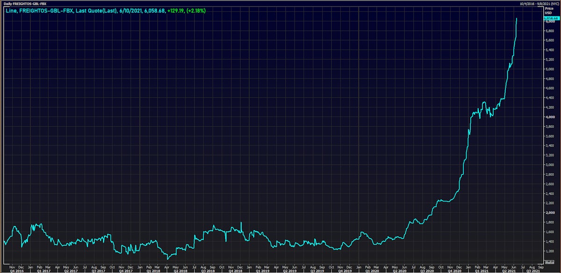The width and height of the screenshot is (561, 273).
Task: Click the Q1 2018 time axis label
Action: tap(153, 270)
